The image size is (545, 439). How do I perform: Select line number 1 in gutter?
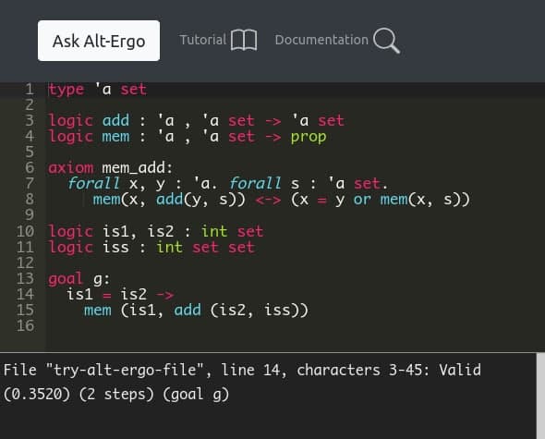tap(30, 90)
